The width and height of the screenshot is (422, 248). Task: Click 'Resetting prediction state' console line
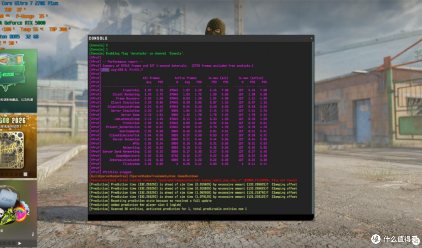coord(150,201)
